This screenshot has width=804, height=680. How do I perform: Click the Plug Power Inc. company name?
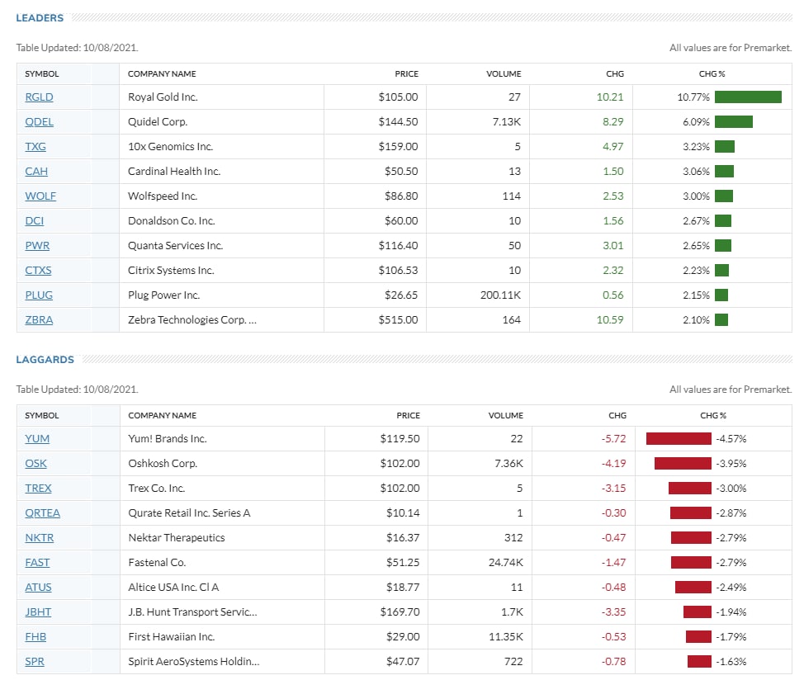pos(163,295)
